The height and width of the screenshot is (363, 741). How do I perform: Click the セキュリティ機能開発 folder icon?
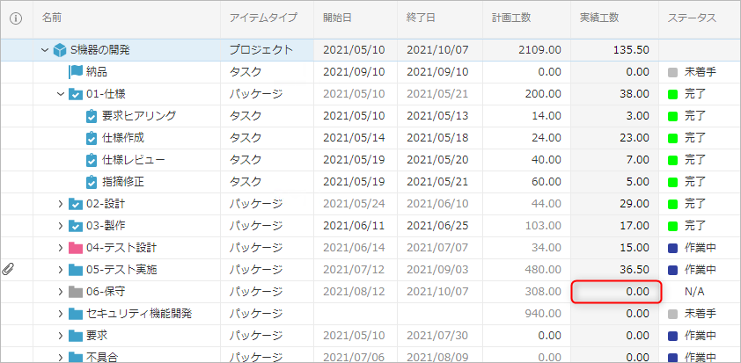click(76, 314)
